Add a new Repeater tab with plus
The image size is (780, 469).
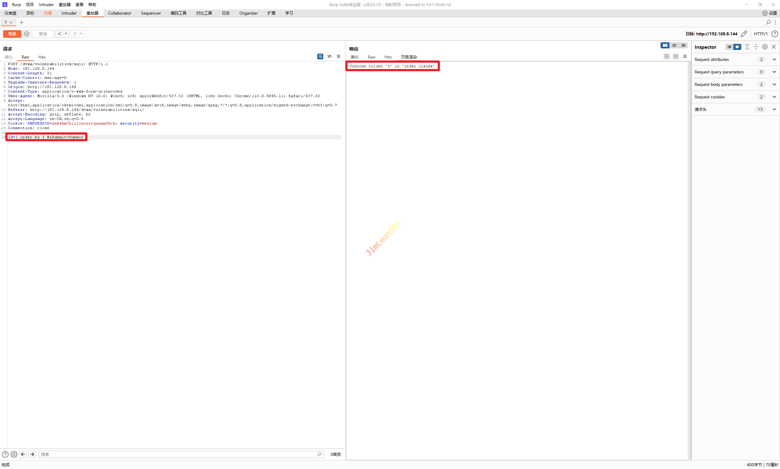pyautogui.click(x=22, y=22)
